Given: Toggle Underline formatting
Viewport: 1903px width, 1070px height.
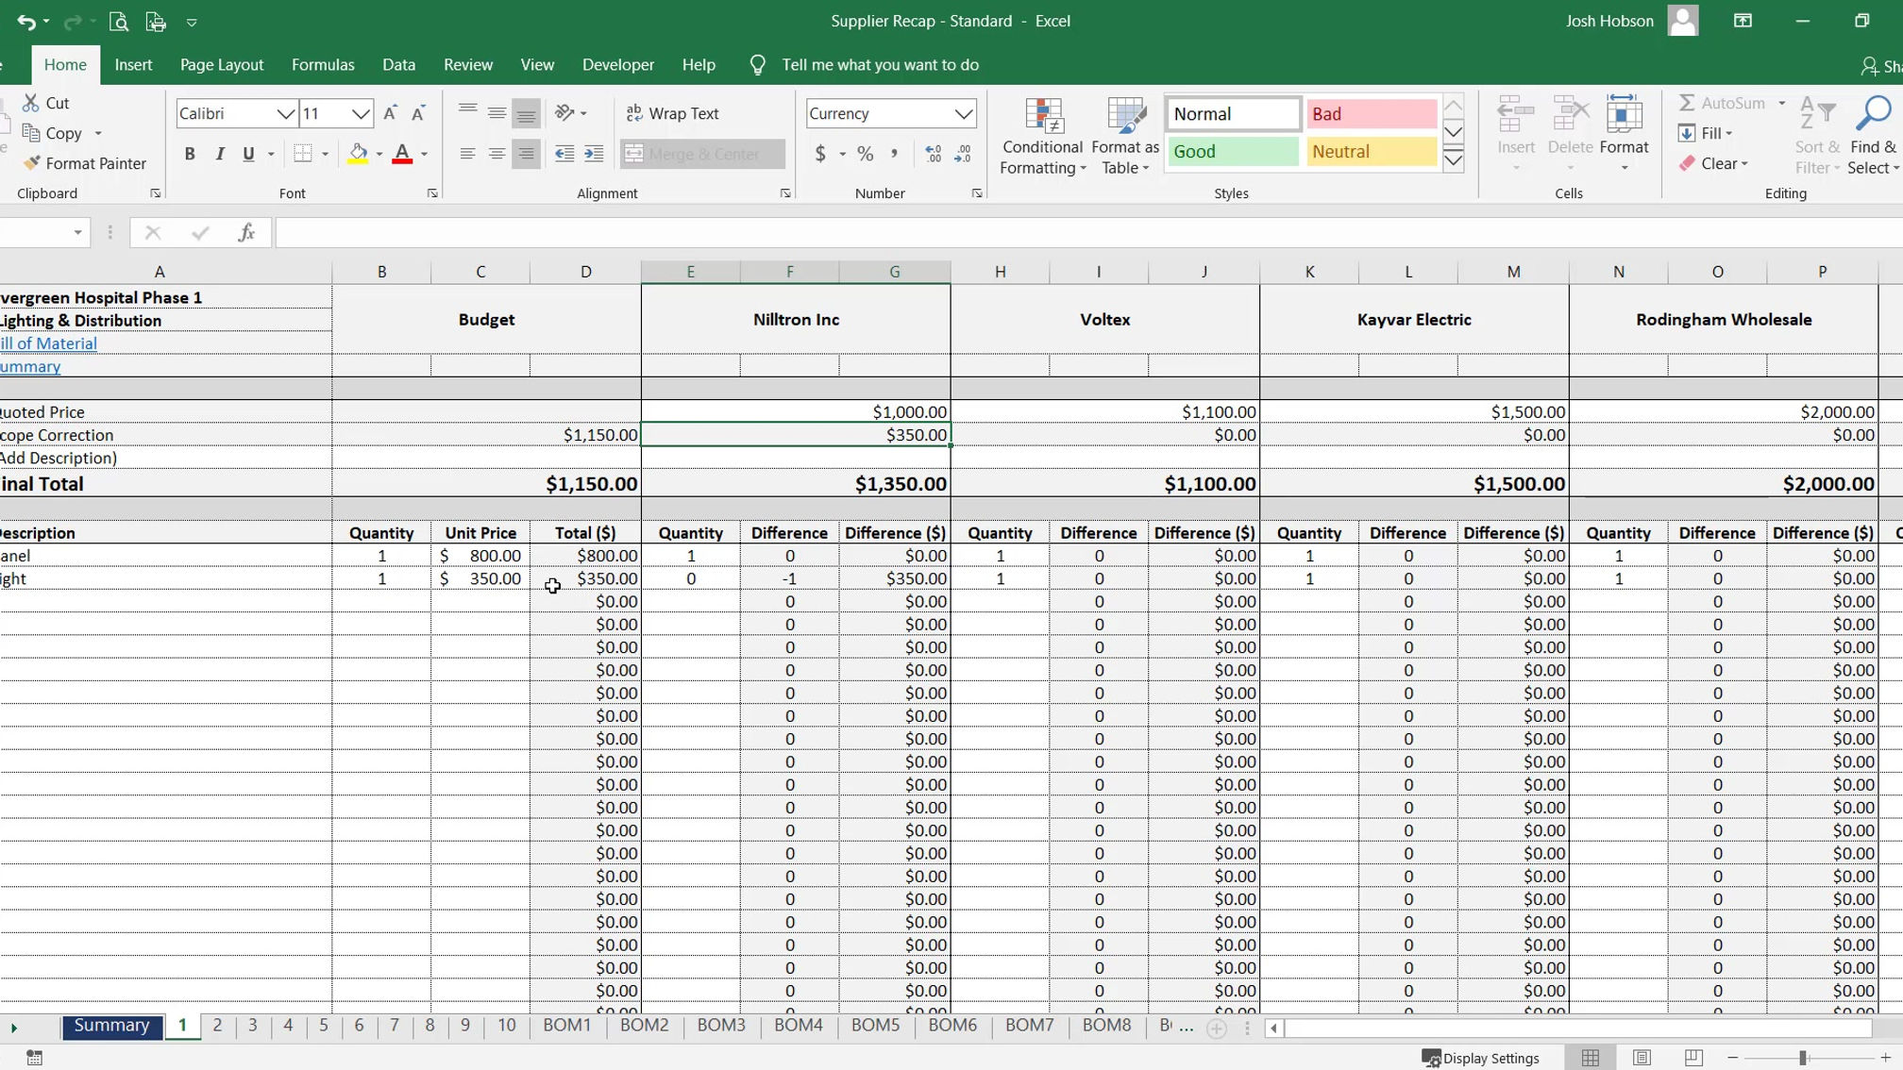Looking at the screenshot, I should 248,154.
